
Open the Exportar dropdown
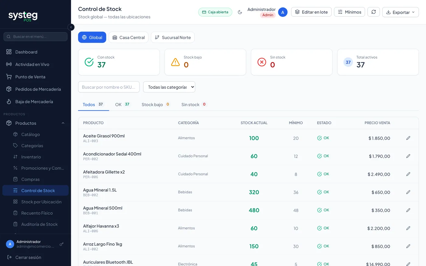pyautogui.click(x=400, y=12)
